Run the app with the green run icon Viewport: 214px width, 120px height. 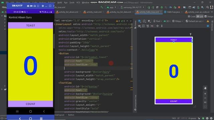coord(148,7)
